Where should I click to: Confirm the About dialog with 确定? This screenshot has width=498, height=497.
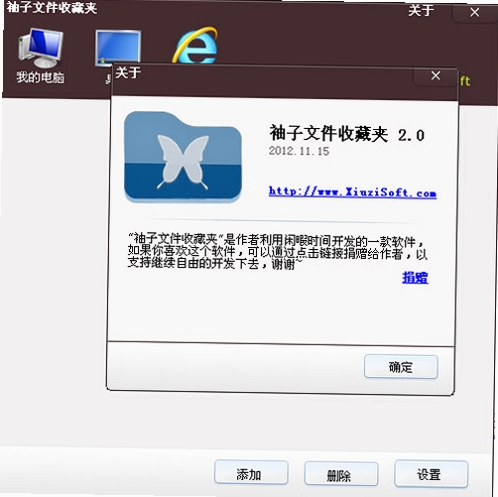pos(401,367)
